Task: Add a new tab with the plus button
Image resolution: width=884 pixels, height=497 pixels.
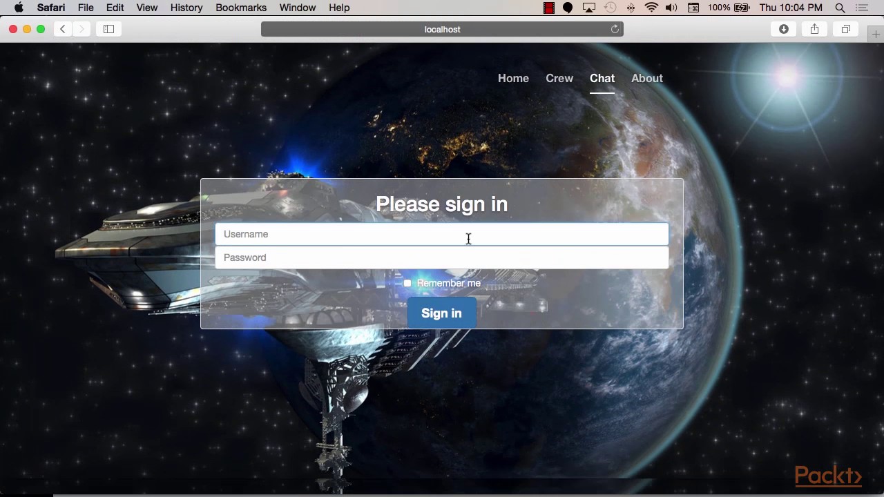Action: point(876,34)
